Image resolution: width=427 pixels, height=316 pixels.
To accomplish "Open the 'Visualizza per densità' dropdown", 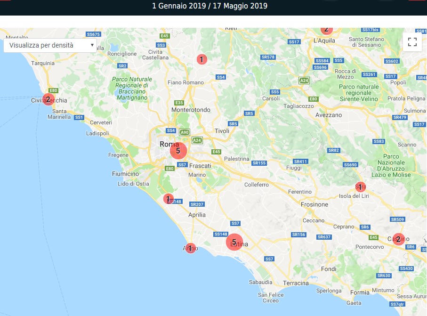I will [x=50, y=45].
